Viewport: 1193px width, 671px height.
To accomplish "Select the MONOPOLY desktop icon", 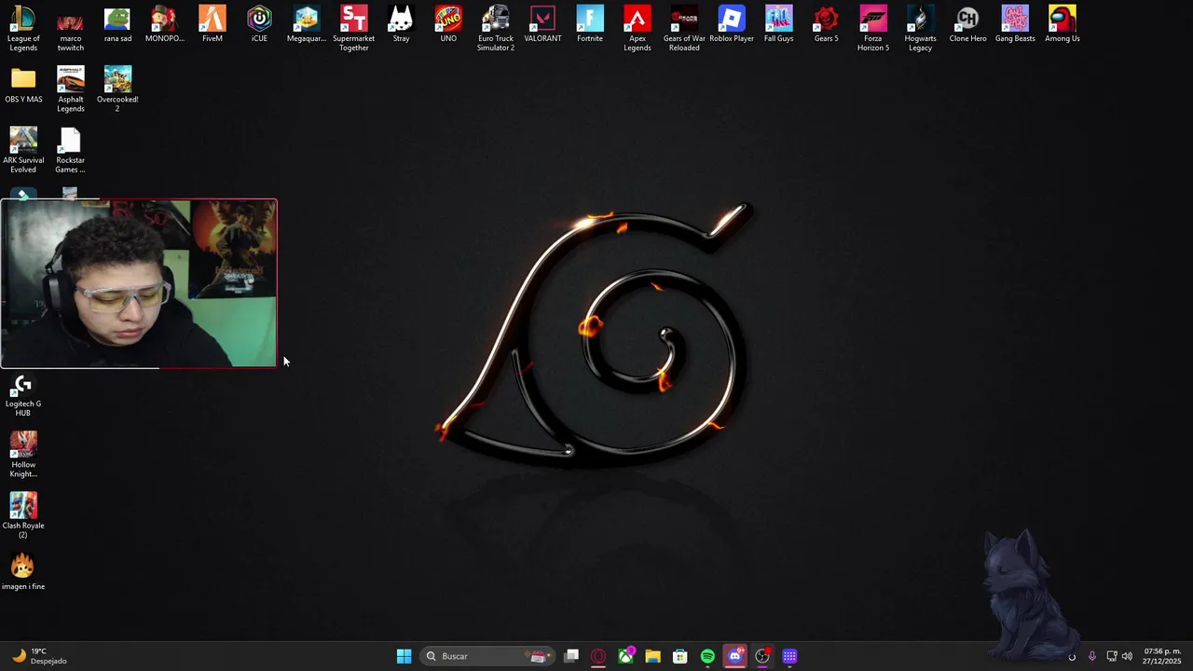I will [165, 24].
